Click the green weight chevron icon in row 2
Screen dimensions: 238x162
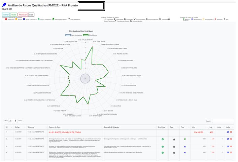184,139
